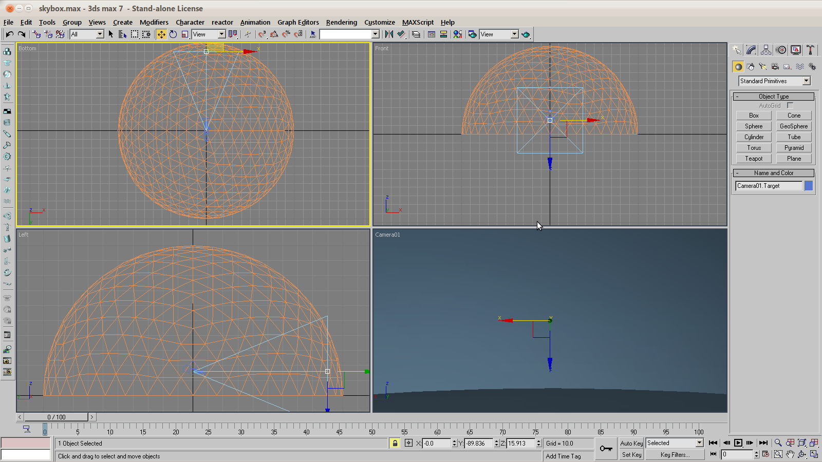Screen dimensions: 822x462
Task: Open the Rendering menu
Action: (x=341, y=22)
